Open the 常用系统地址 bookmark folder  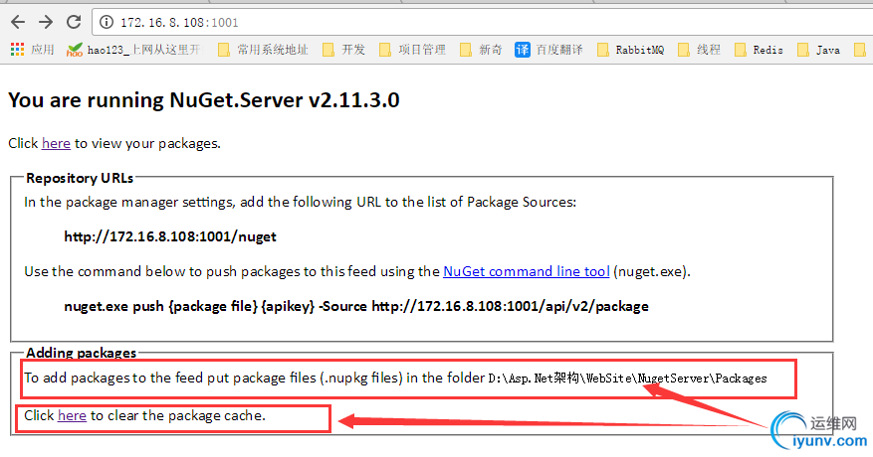pos(263,50)
